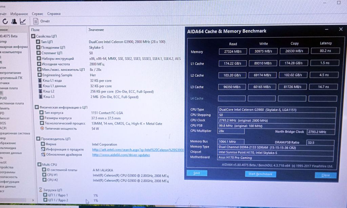
Task: Click power icon beside Типичная мощность
Action: tap(42, 128)
